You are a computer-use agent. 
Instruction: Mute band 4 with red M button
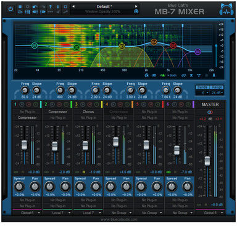coord(120,105)
